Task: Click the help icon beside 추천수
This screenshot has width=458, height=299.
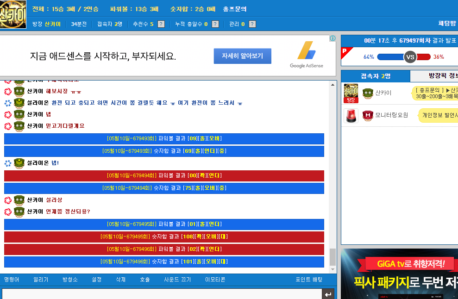Action: [161, 24]
